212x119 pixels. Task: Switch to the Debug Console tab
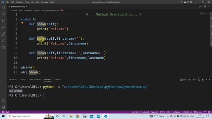35,80
